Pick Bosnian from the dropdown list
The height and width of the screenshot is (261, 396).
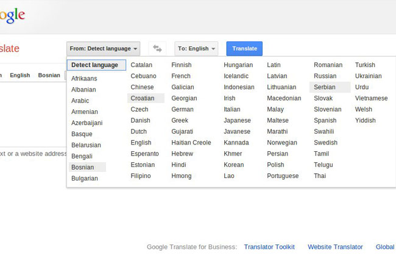[83, 167]
